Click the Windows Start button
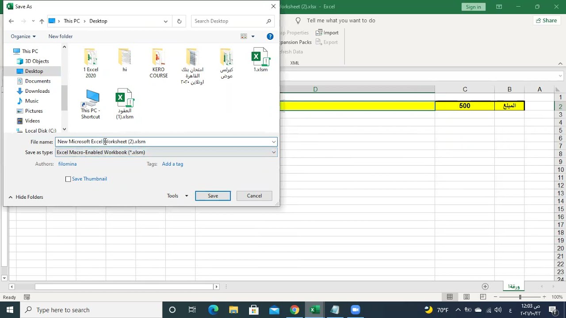The height and width of the screenshot is (318, 566). [x=10, y=310]
